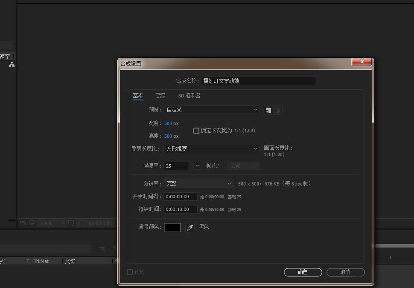414x288 pixels.
Task: Open the frame rate arrow dropdown
Action: (x=198, y=166)
